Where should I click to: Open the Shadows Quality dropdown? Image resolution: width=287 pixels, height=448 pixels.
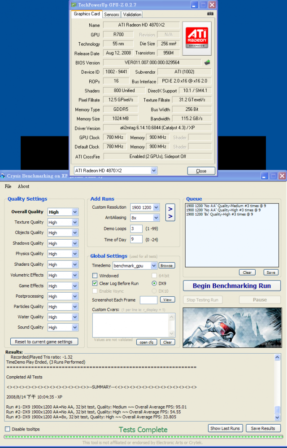[x=75, y=243]
